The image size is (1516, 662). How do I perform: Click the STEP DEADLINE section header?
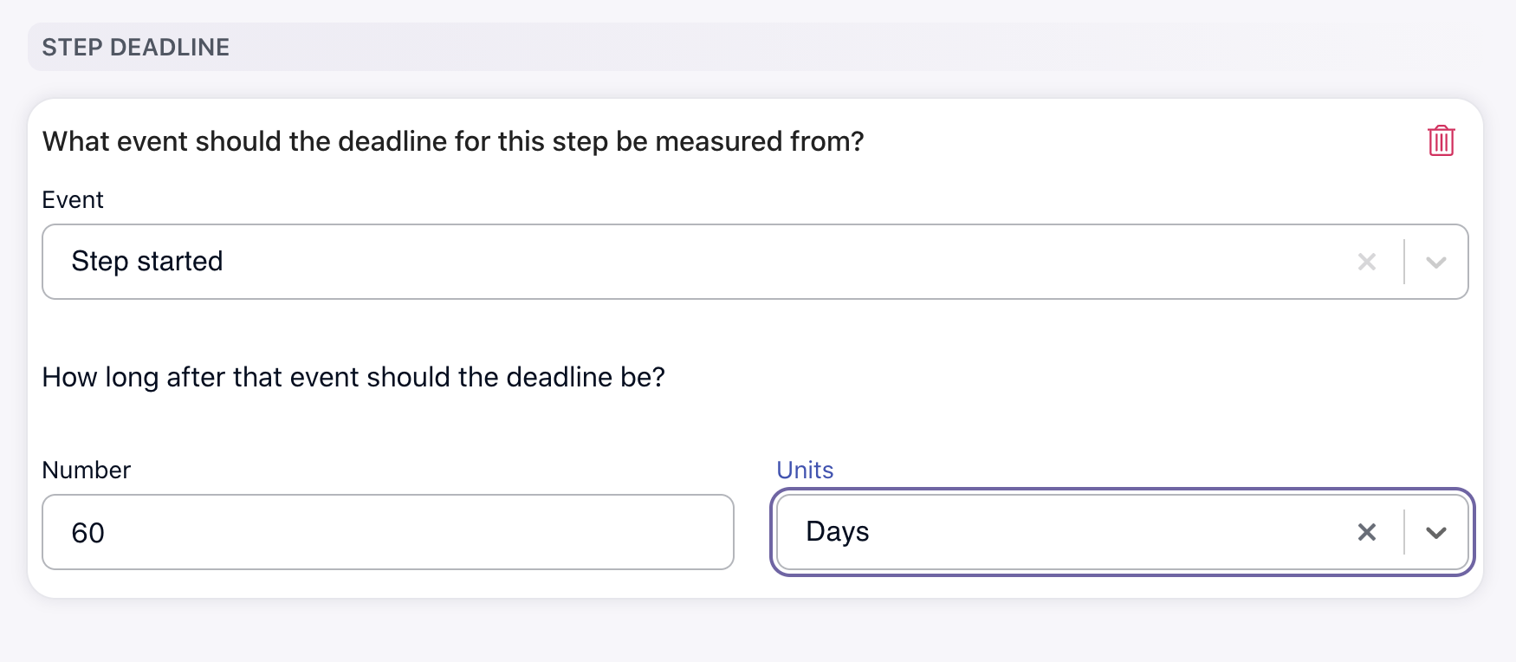click(136, 48)
